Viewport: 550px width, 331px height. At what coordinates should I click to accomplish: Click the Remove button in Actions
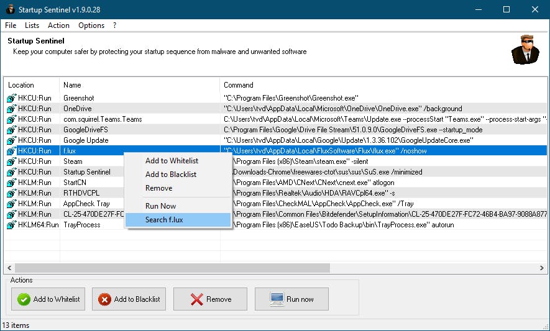(210, 299)
